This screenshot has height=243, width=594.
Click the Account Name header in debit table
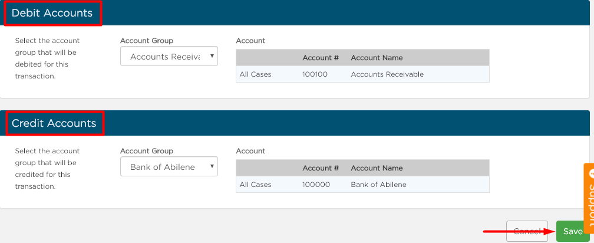coord(377,58)
